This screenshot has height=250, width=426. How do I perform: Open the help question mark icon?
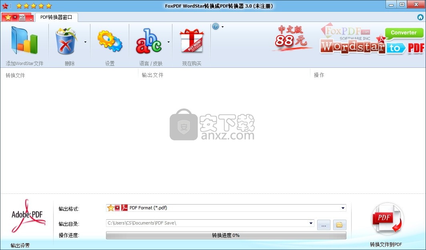[x=216, y=27]
